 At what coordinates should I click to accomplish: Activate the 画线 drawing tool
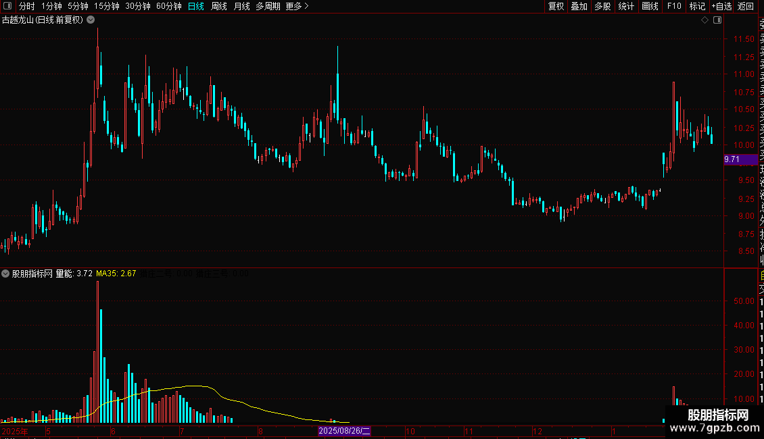(650, 6)
